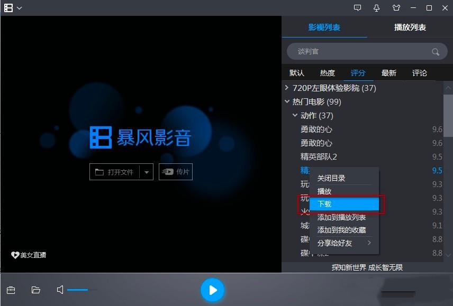The image size is (453, 306).
Task: Collapse the 动作 subcategory
Action: coord(295,115)
